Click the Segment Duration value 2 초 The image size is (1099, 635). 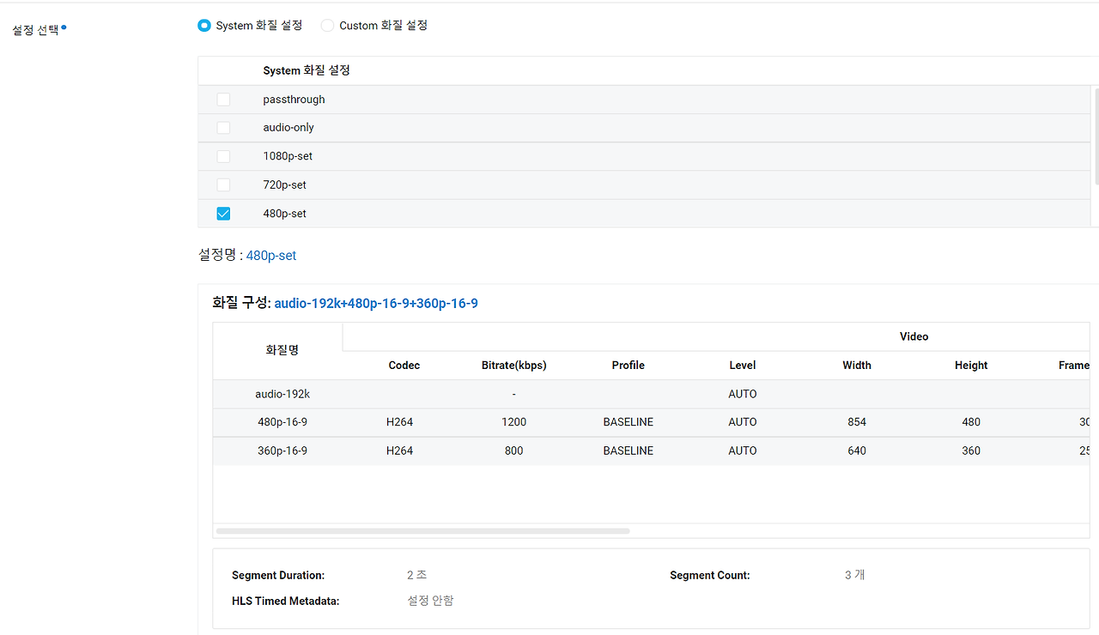click(x=416, y=575)
